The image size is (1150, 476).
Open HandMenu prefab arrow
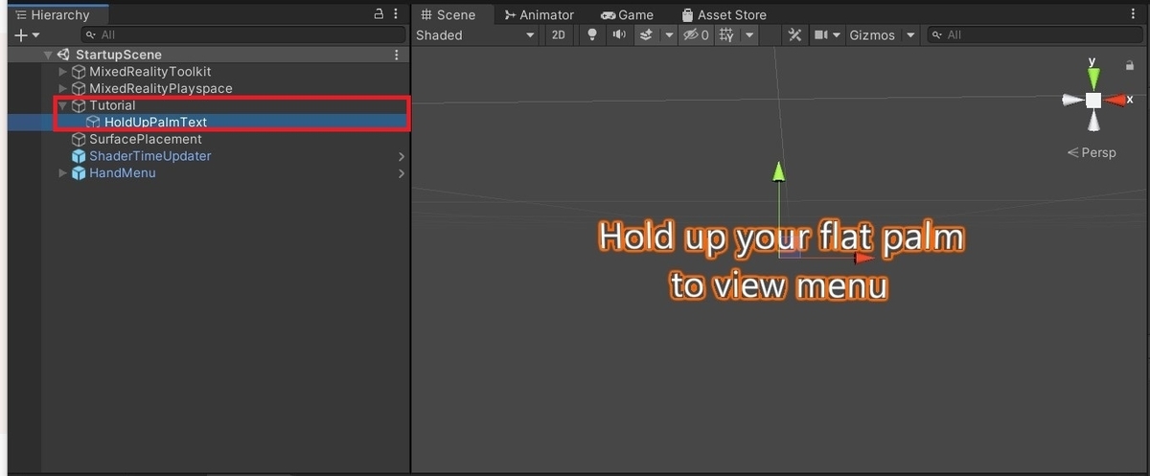(x=401, y=173)
